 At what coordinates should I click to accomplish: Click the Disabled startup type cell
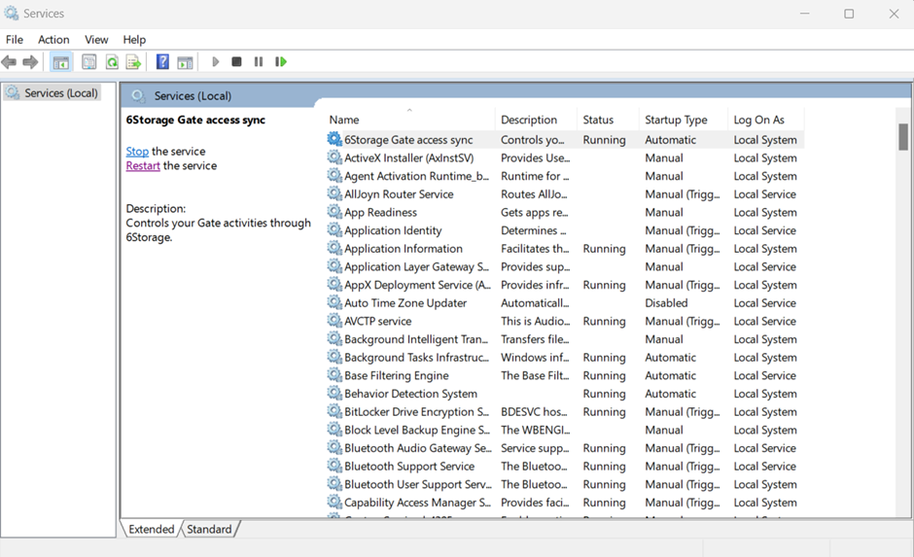[x=666, y=303]
